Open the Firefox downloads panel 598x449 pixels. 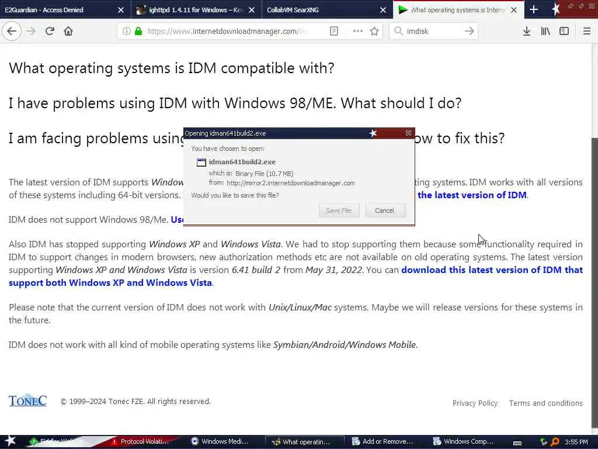(x=527, y=32)
